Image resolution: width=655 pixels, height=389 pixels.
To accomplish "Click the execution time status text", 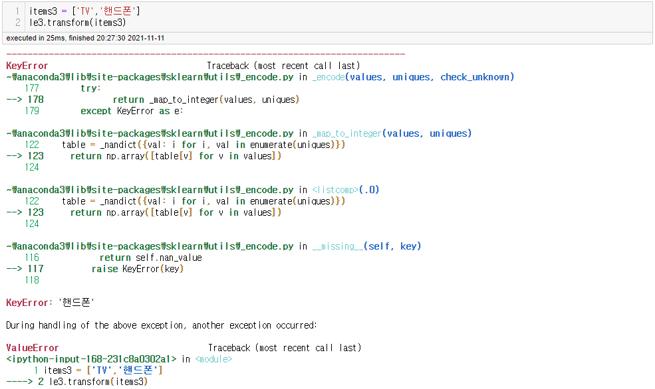I will [85, 38].
